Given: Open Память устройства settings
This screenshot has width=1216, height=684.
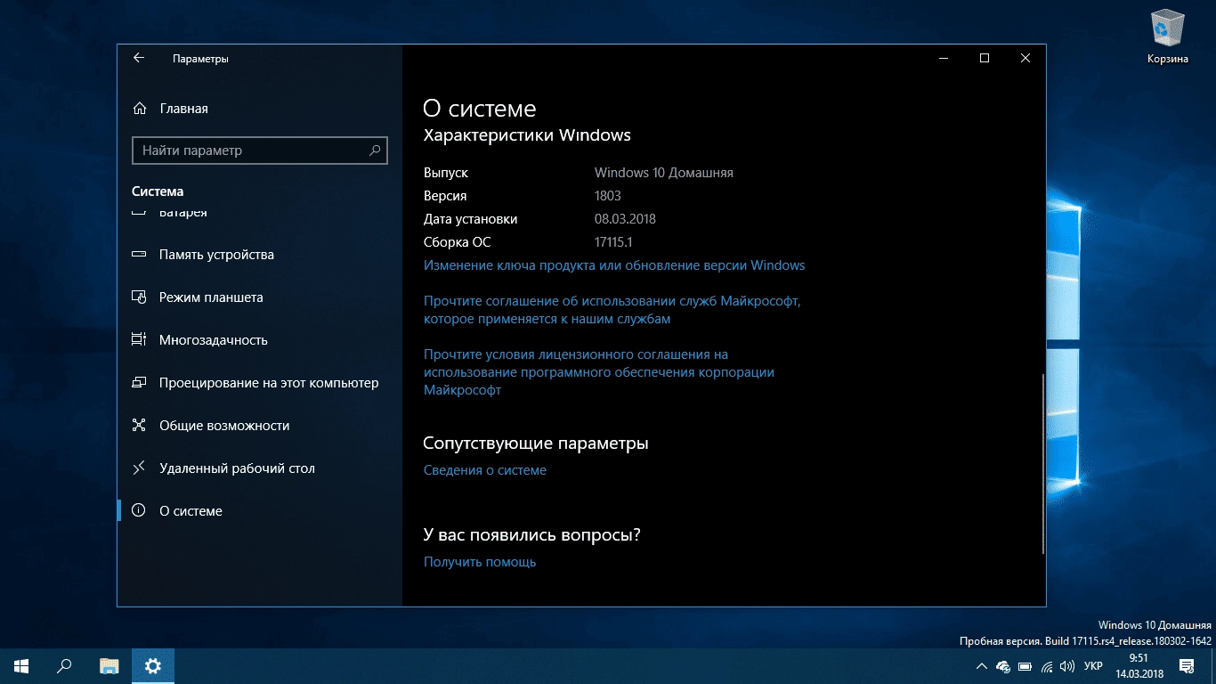Looking at the screenshot, I should [260, 255].
